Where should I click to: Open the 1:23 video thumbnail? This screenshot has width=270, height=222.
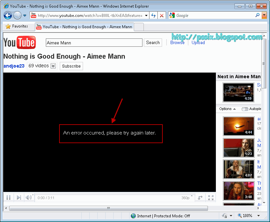click(239, 148)
